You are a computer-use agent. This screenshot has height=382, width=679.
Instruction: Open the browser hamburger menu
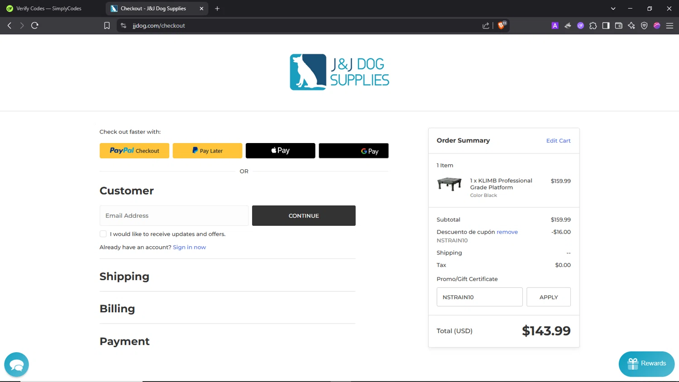point(669,26)
